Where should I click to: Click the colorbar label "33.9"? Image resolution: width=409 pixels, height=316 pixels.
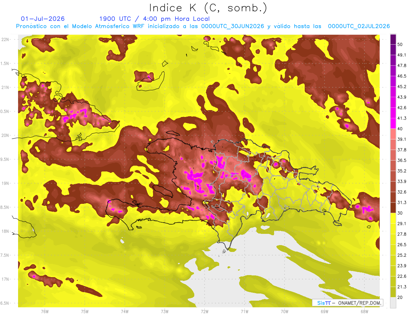click(x=402, y=182)
